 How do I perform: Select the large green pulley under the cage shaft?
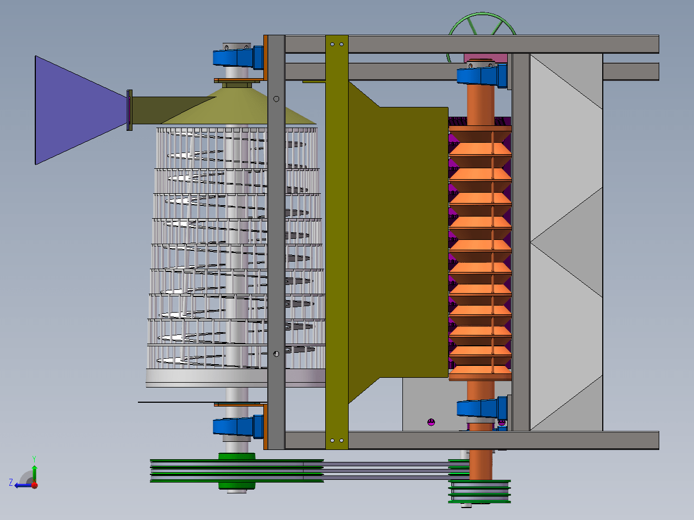tap(237, 472)
